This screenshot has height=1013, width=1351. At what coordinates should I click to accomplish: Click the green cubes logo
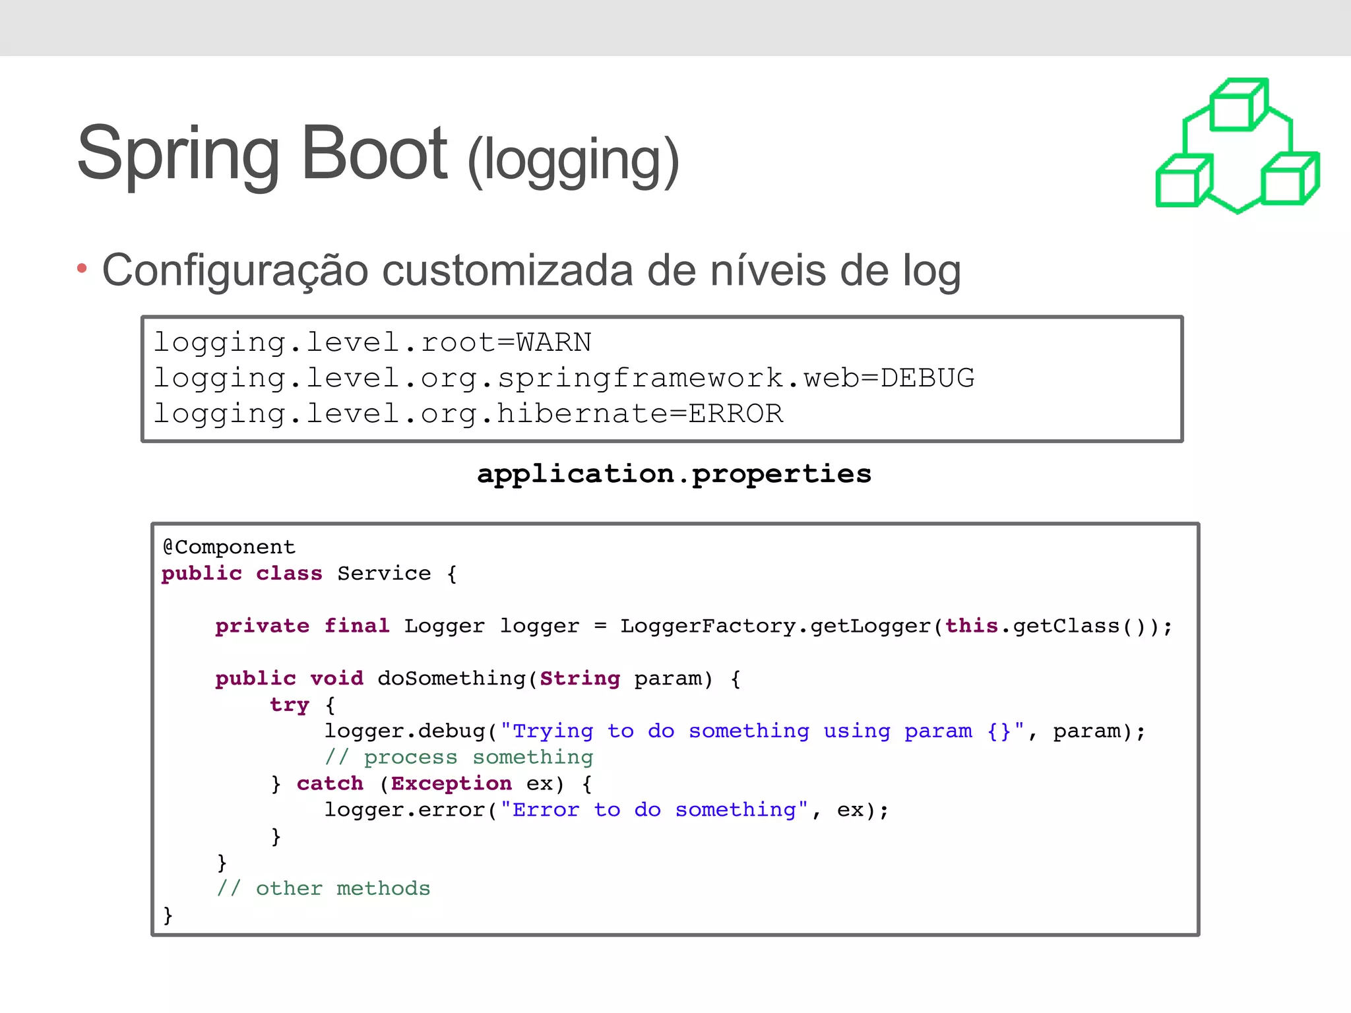coord(1238,146)
